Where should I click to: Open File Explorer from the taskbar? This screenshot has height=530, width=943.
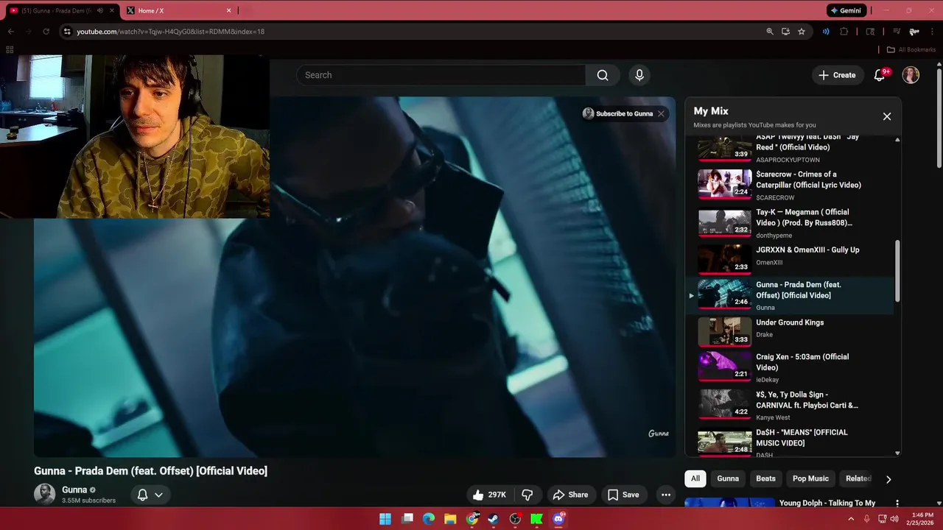pyautogui.click(x=450, y=519)
